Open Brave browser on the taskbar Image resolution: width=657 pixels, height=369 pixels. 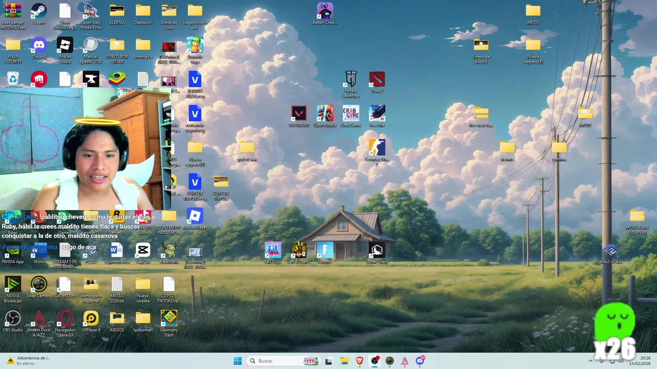(x=359, y=361)
